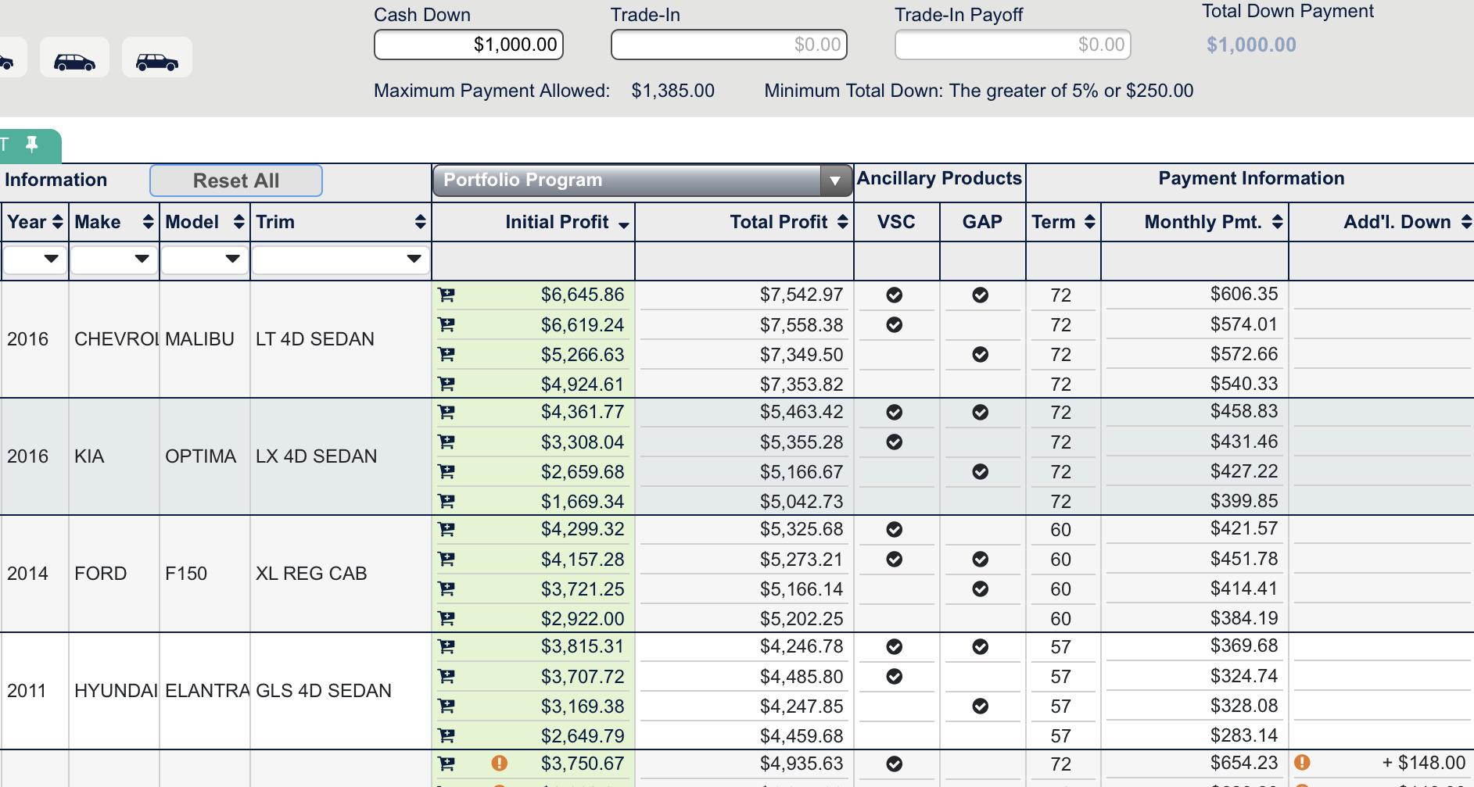Click warning icon next to $3,750.67 profit
1474x787 pixels.
click(x=499, y=763)
